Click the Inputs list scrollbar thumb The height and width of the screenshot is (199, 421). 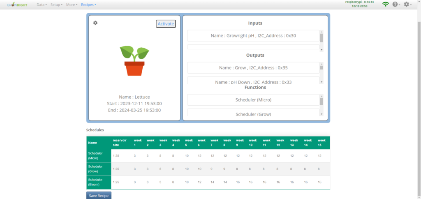point(322,38)
